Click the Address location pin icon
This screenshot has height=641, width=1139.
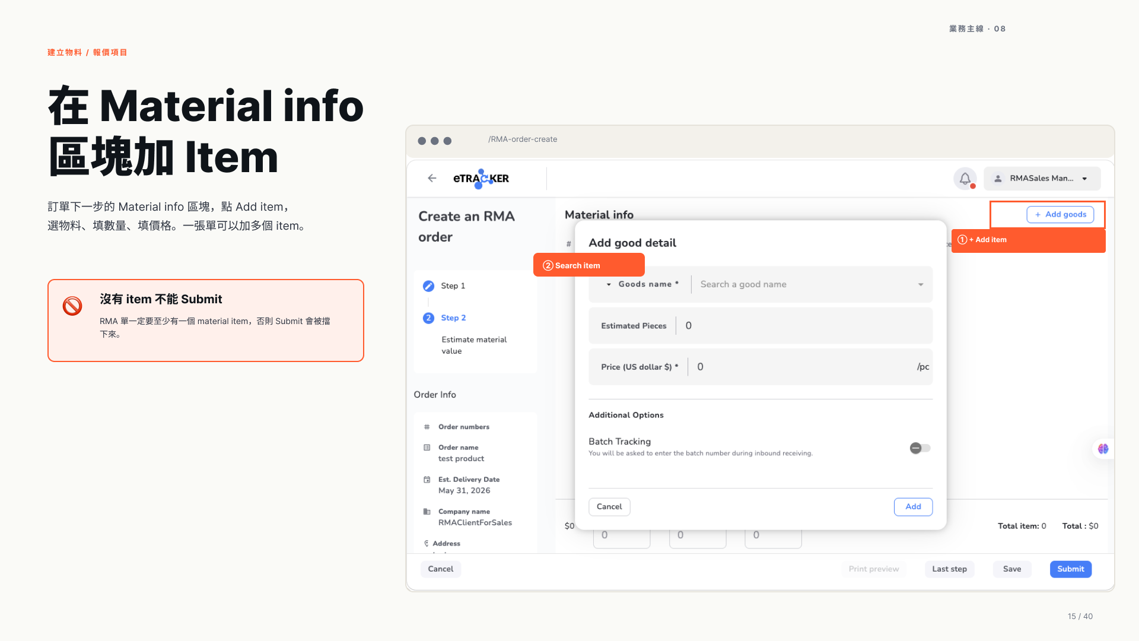pos(426,544)
